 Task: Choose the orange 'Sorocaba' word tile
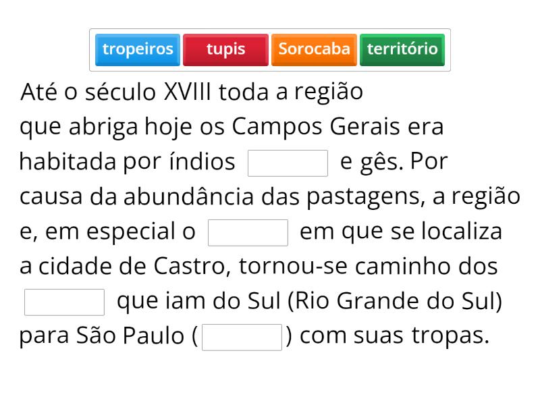tap(314, 49)
